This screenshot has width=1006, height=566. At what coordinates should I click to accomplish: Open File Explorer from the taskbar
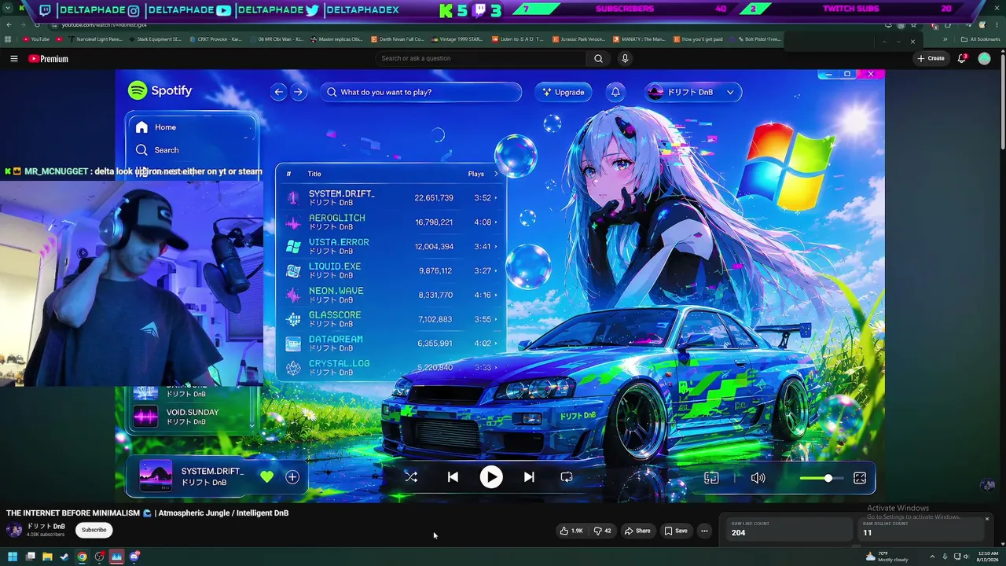(47, 557)
